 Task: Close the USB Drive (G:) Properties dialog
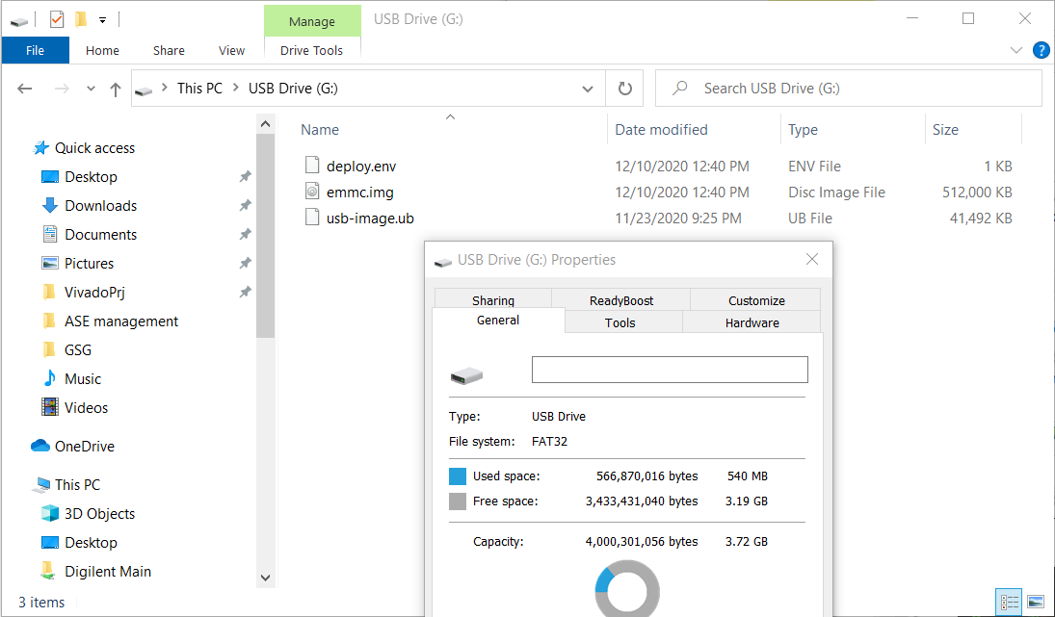point(812,260)
